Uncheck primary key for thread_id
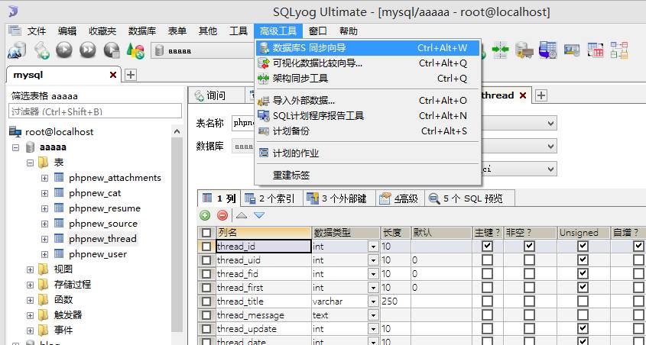 pyautogui.click(x=488, y=246)
